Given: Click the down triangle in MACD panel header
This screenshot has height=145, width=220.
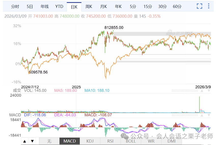Looking at the screenshot, I should [209, 115].
